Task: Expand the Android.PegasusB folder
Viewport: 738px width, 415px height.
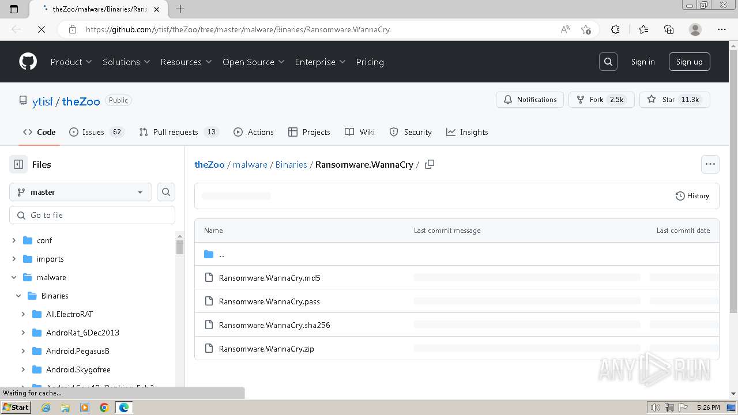Action: 23,351
